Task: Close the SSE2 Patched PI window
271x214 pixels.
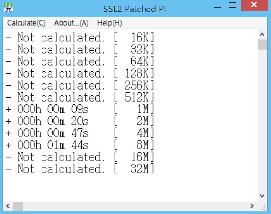Action: [254, 6]
